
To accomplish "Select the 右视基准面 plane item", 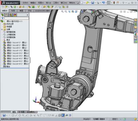I will click(11, 37).
